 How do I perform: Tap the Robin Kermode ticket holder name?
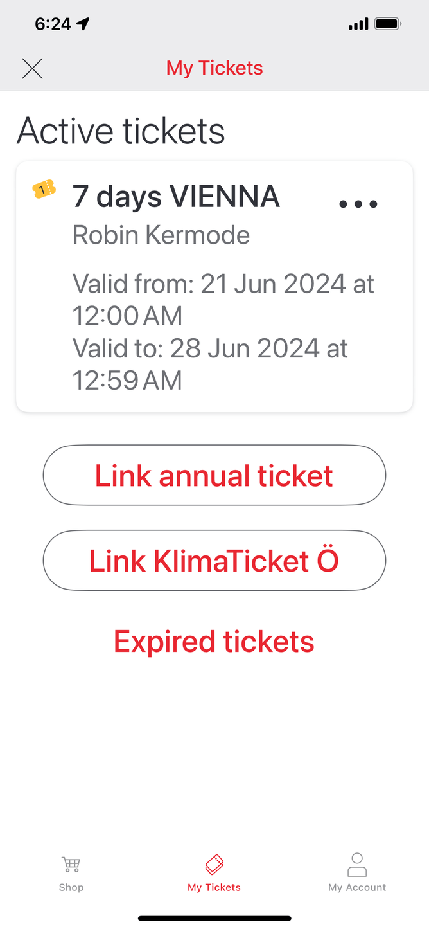(161, 235)
